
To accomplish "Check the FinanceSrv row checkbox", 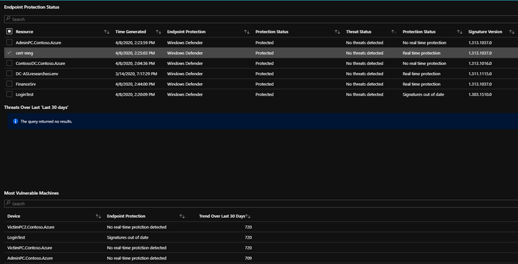I will point(9,84).
